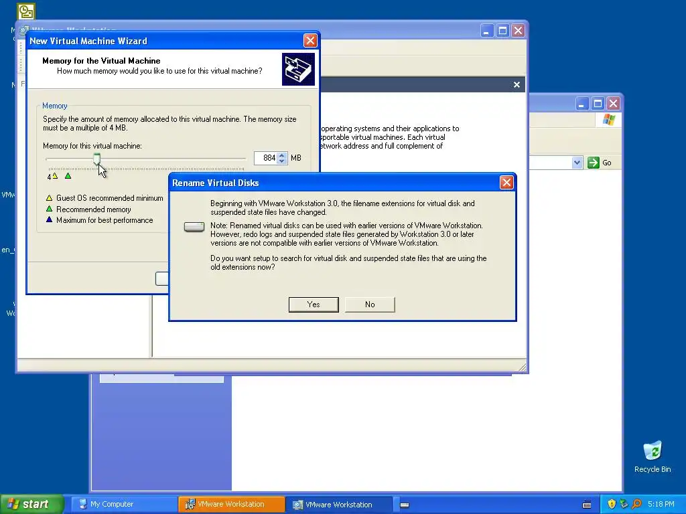Switch to the blue VMware Workstation taskbar button
Screen dimensions: 686x514
coord(339,505)
